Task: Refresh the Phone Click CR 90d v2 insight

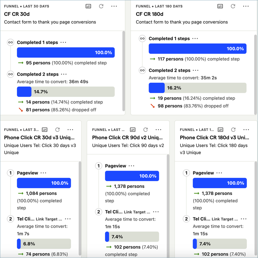Action: pos(145,130)
